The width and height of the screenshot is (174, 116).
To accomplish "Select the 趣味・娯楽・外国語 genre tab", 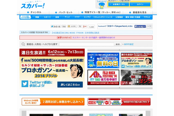I will (133, 17).
